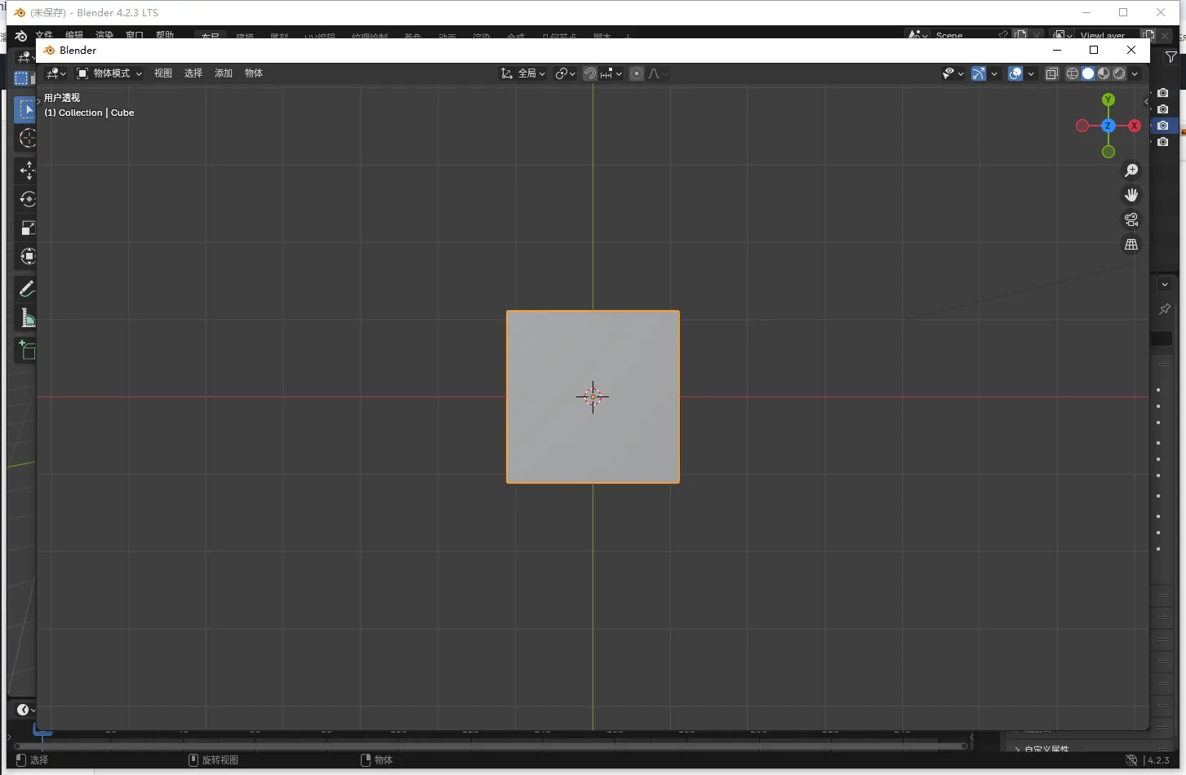1186x775 pixels.
Task: Open the 视图 menu in floating viewport
Action: click(x=163, y=73)
